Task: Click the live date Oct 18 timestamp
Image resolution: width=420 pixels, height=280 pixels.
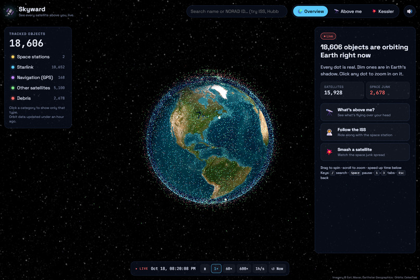Action: tap(173, 269)
